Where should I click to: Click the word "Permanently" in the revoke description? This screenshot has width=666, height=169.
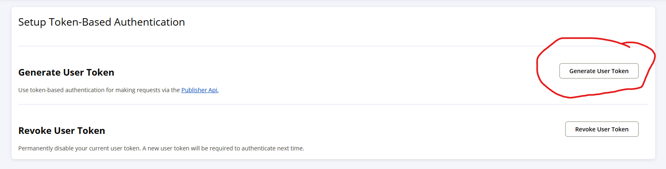[36, 148]
